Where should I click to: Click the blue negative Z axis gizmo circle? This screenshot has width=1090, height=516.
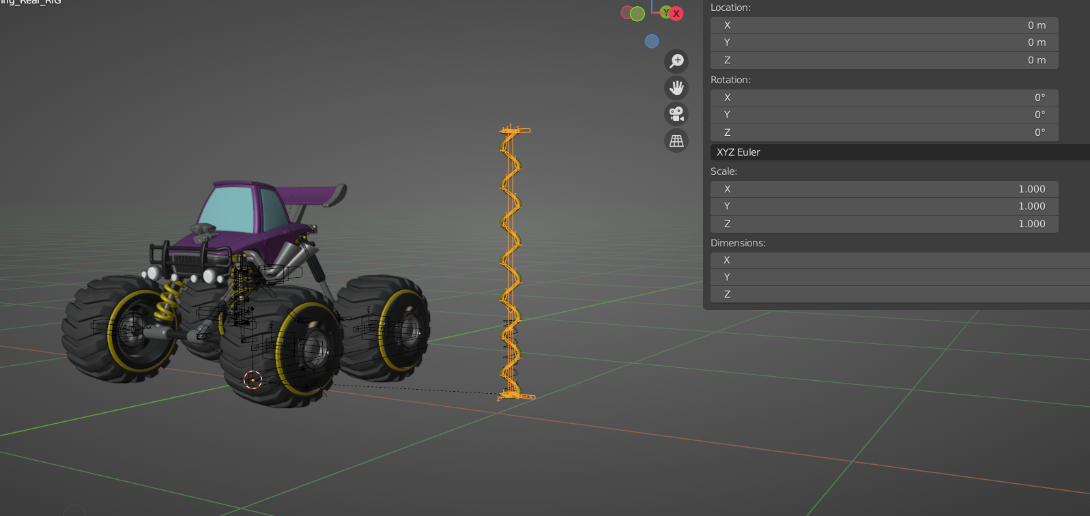tap(652, 41)
